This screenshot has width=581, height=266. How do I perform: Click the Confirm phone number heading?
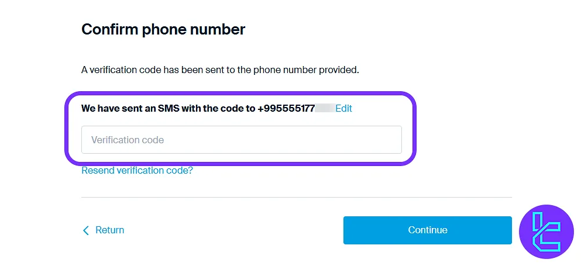[163, 29]
